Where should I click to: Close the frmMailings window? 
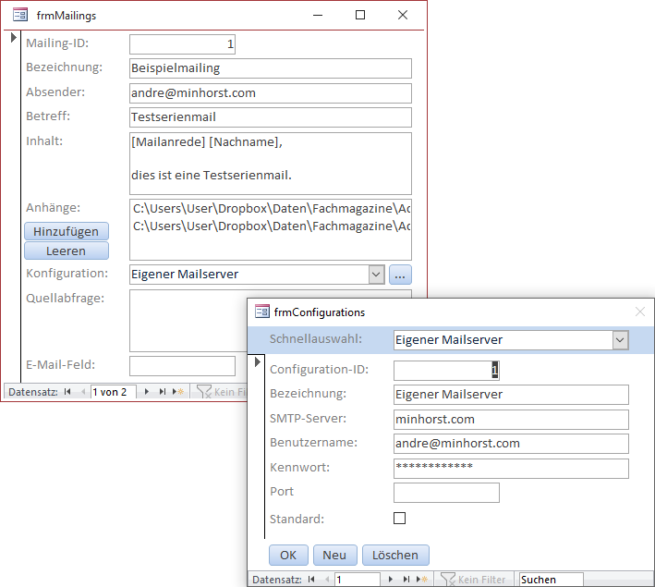tap(403, 15)
